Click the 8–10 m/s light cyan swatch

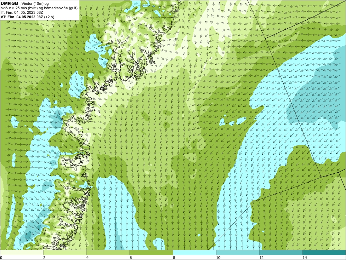point(194,252)
